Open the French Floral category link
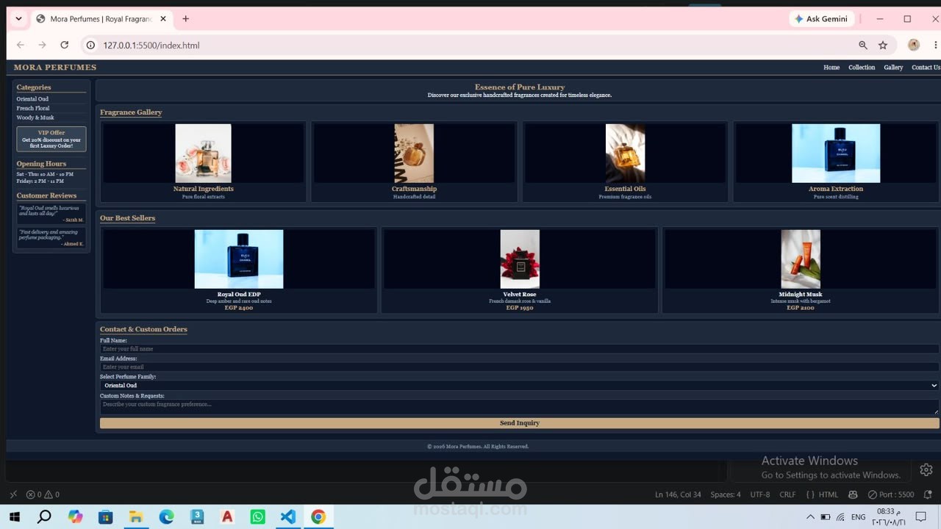Viewport: 941px width, 529px height. 33,109
